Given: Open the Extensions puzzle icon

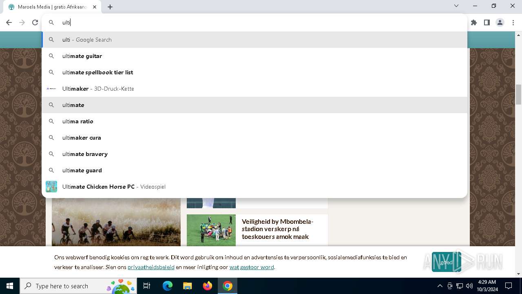Looking at the screenshot, I should point(474,22).
